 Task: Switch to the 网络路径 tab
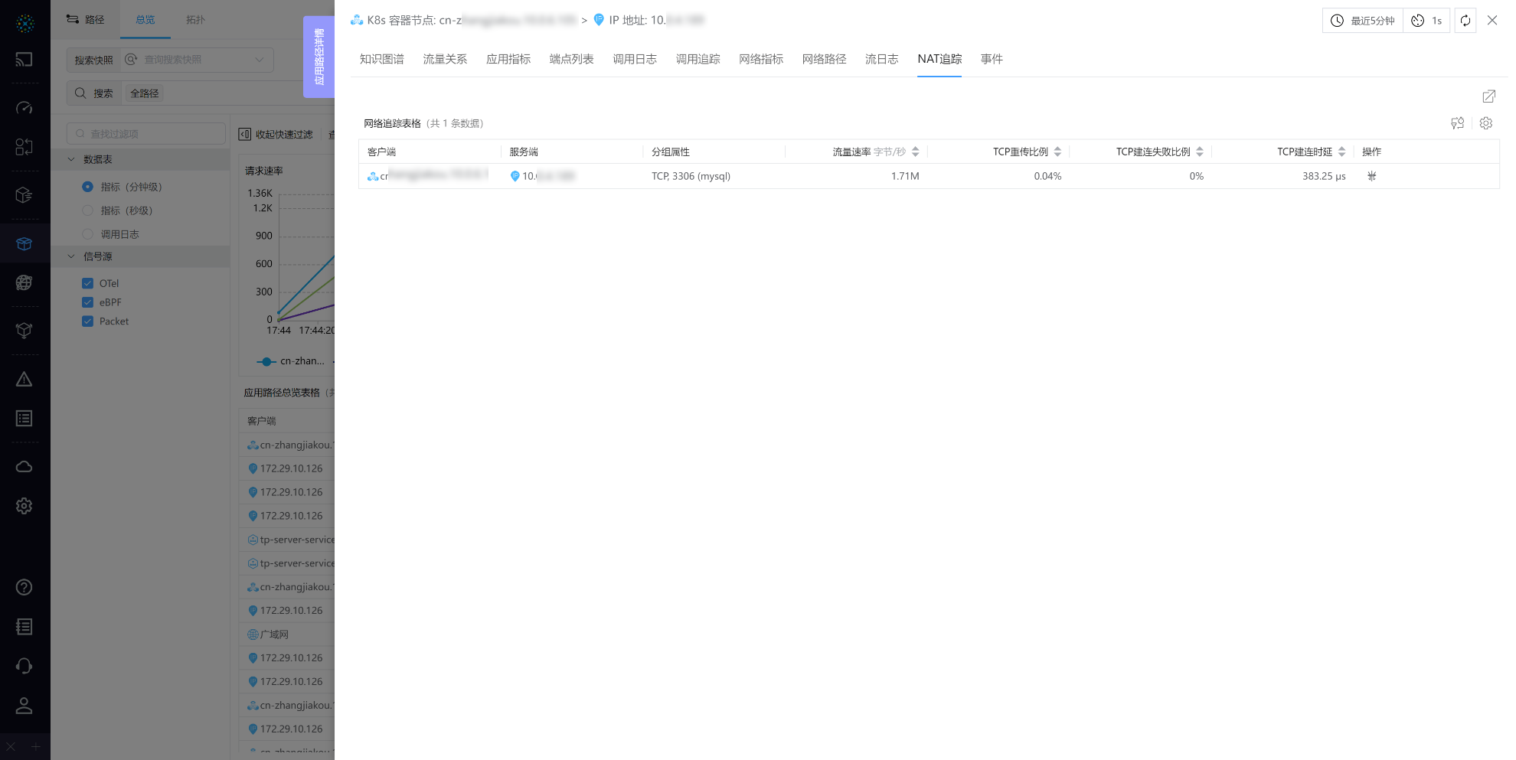[823, 59]
